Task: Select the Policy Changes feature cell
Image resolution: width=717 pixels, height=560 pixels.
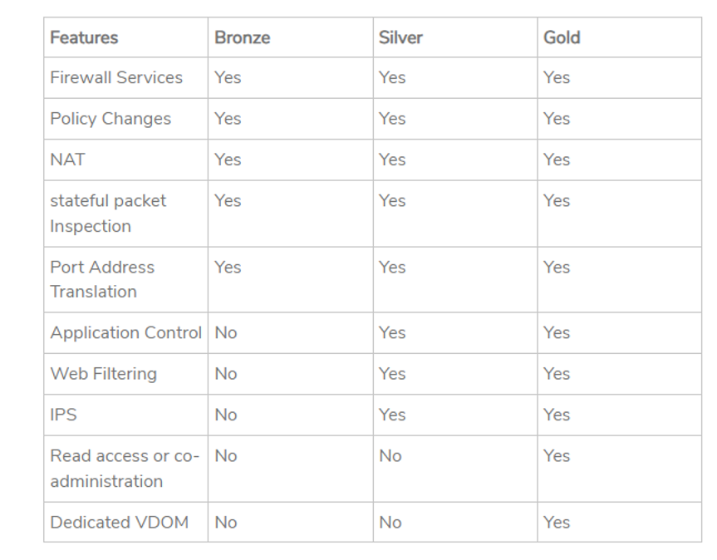Action: pyautogui.click(x=110, y=119)
